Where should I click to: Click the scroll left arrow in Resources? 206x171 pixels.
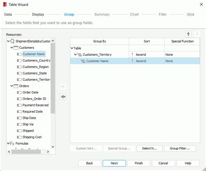point(9,152)
